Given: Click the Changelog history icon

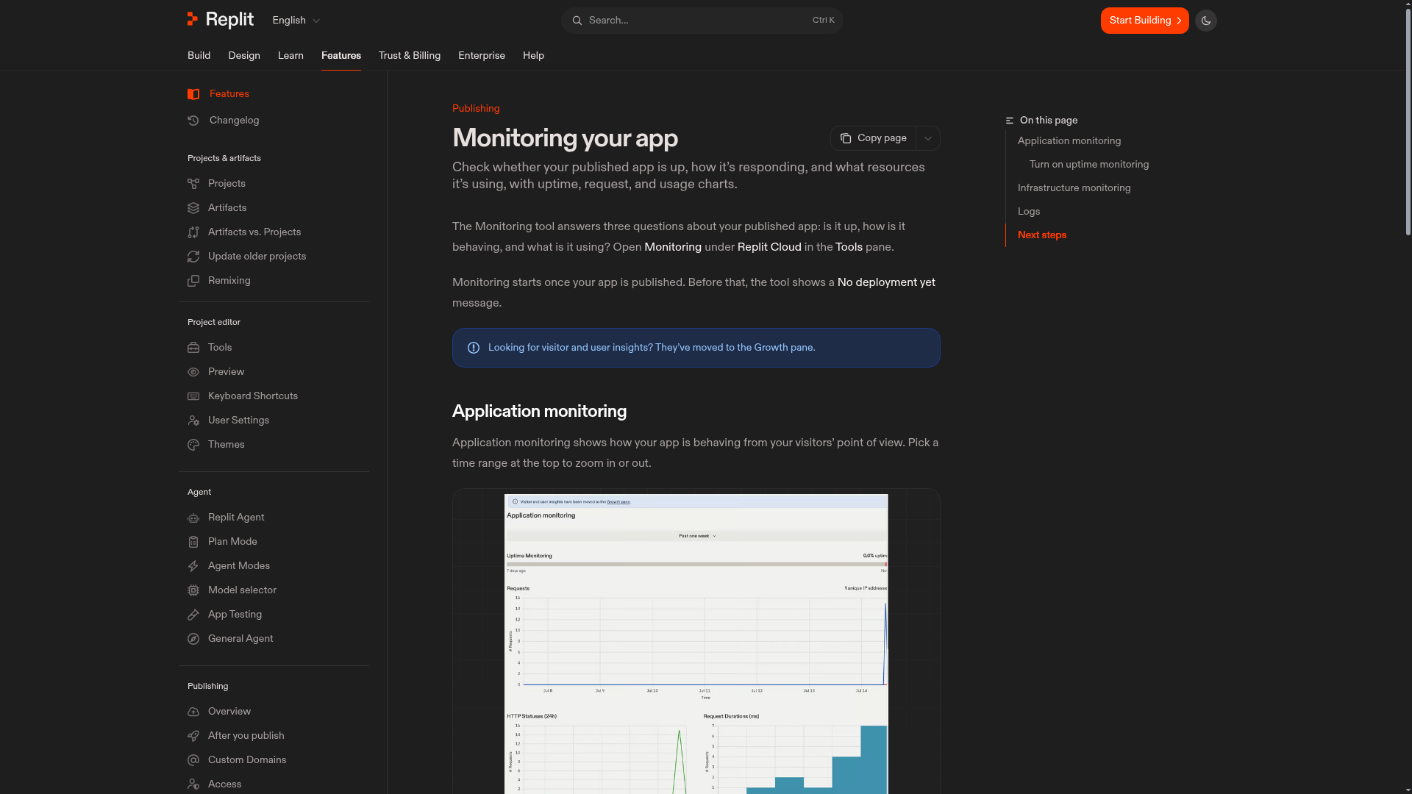Looking at the screenshot, I should pos(193,121).
